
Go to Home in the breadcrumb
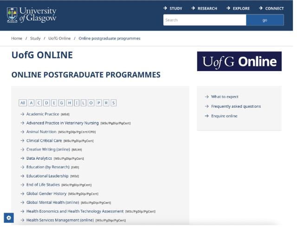coord(17,38)
